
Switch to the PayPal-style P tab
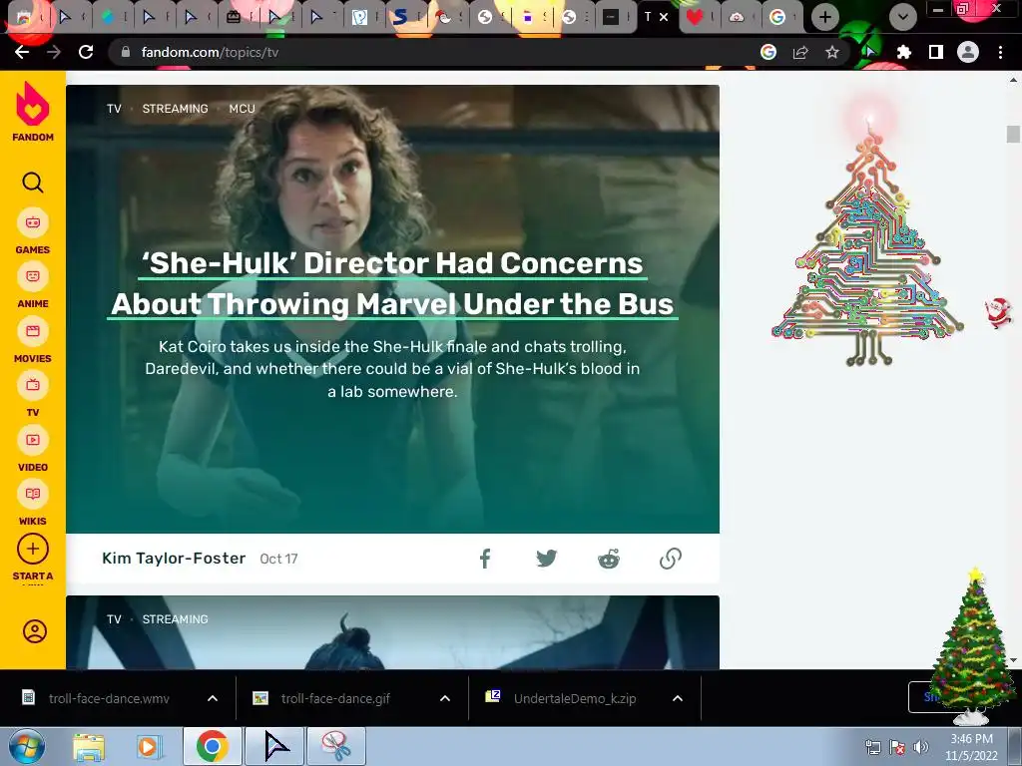click(x=363, y=17)
